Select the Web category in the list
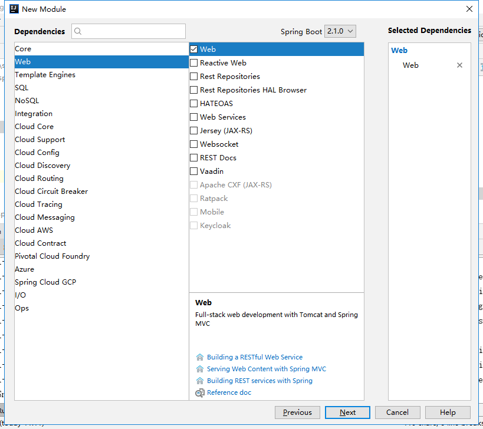The width and height of the screenshot is (483, 429). (101, 61)
